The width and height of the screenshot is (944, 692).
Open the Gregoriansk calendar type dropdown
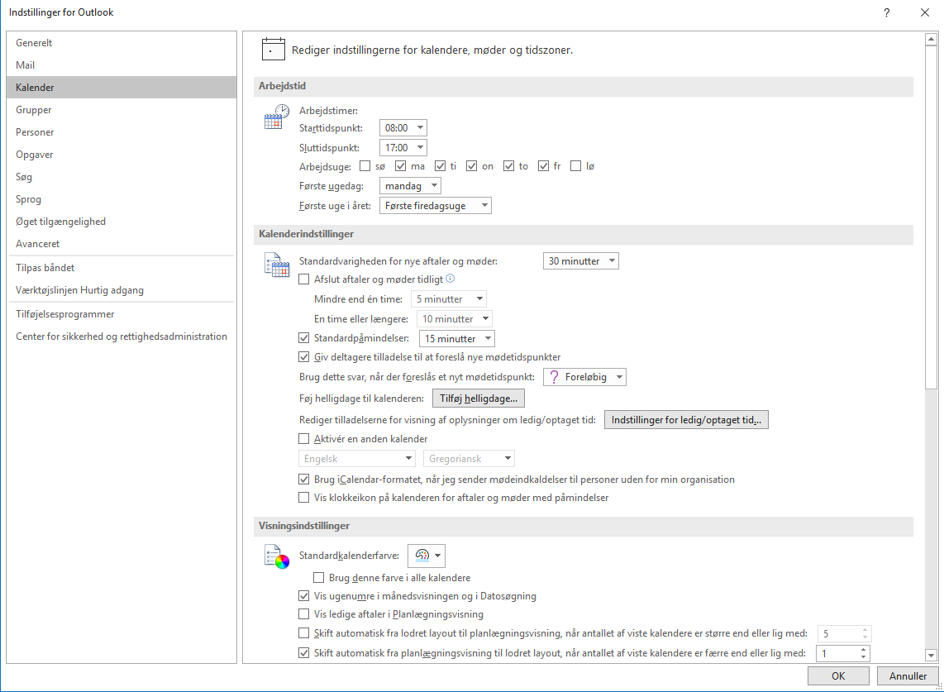click(469, 458)
